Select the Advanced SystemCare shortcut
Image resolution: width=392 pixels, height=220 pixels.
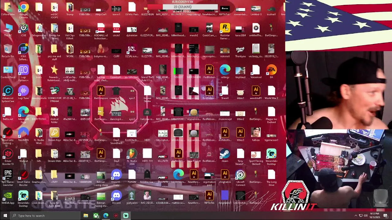click(8, 94)
